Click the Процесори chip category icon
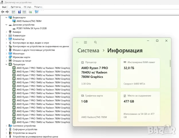The image size is (179, 138). 10,64
